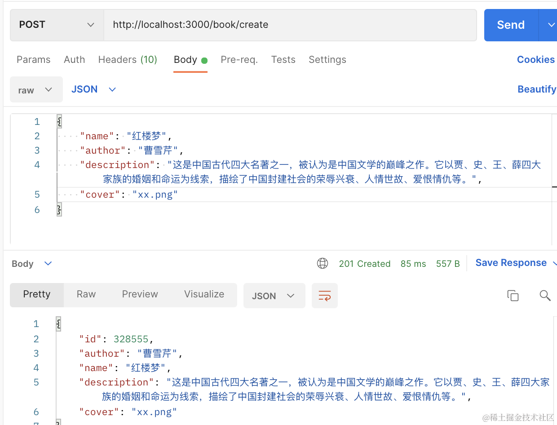Open search in the response body

click(545, 296)
